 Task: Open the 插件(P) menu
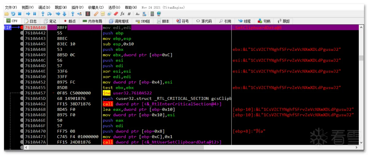pyautogui.click(x=77, y=7)
